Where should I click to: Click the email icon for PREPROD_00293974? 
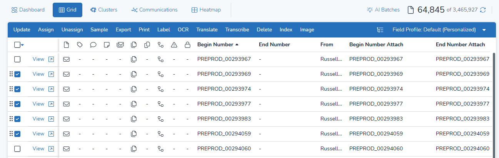click(66, 89)
